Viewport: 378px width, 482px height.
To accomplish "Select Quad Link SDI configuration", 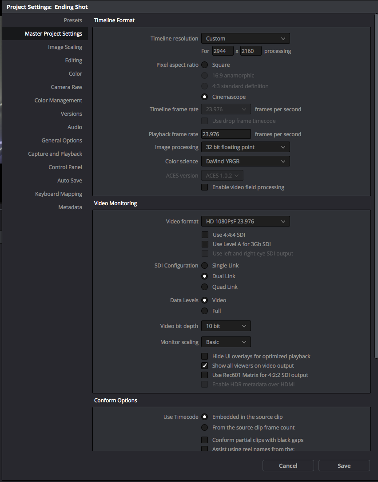I will pos(205,287).
